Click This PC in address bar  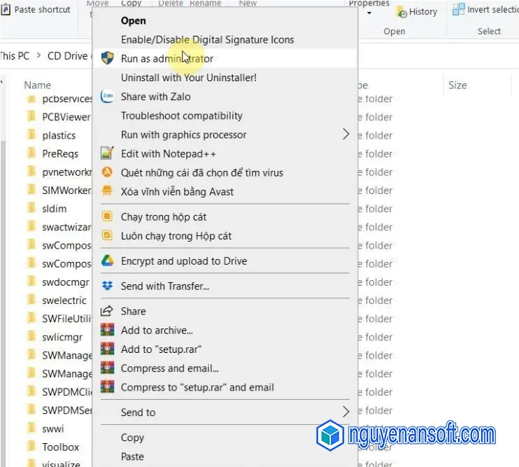14,55
